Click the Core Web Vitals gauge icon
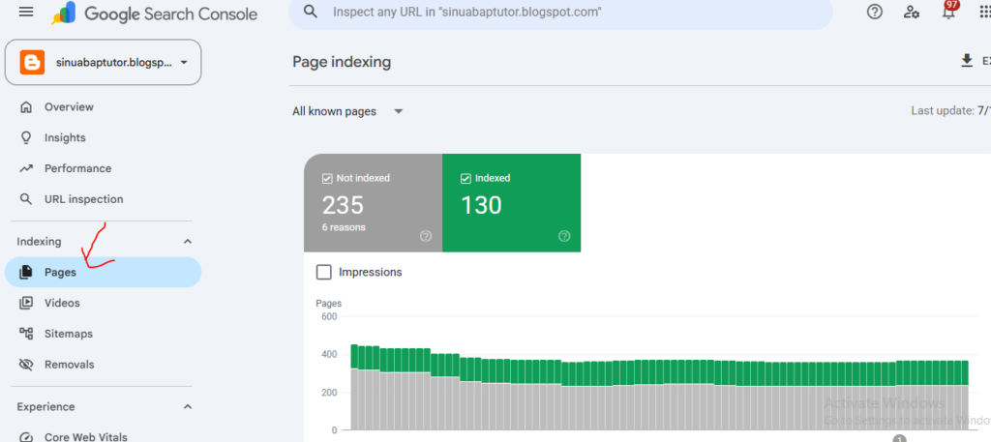 (26, 437)
